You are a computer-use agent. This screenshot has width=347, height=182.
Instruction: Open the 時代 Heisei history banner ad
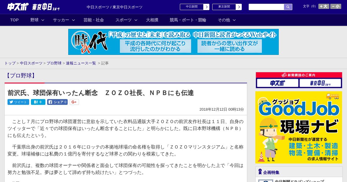click(x=173, y=42)
